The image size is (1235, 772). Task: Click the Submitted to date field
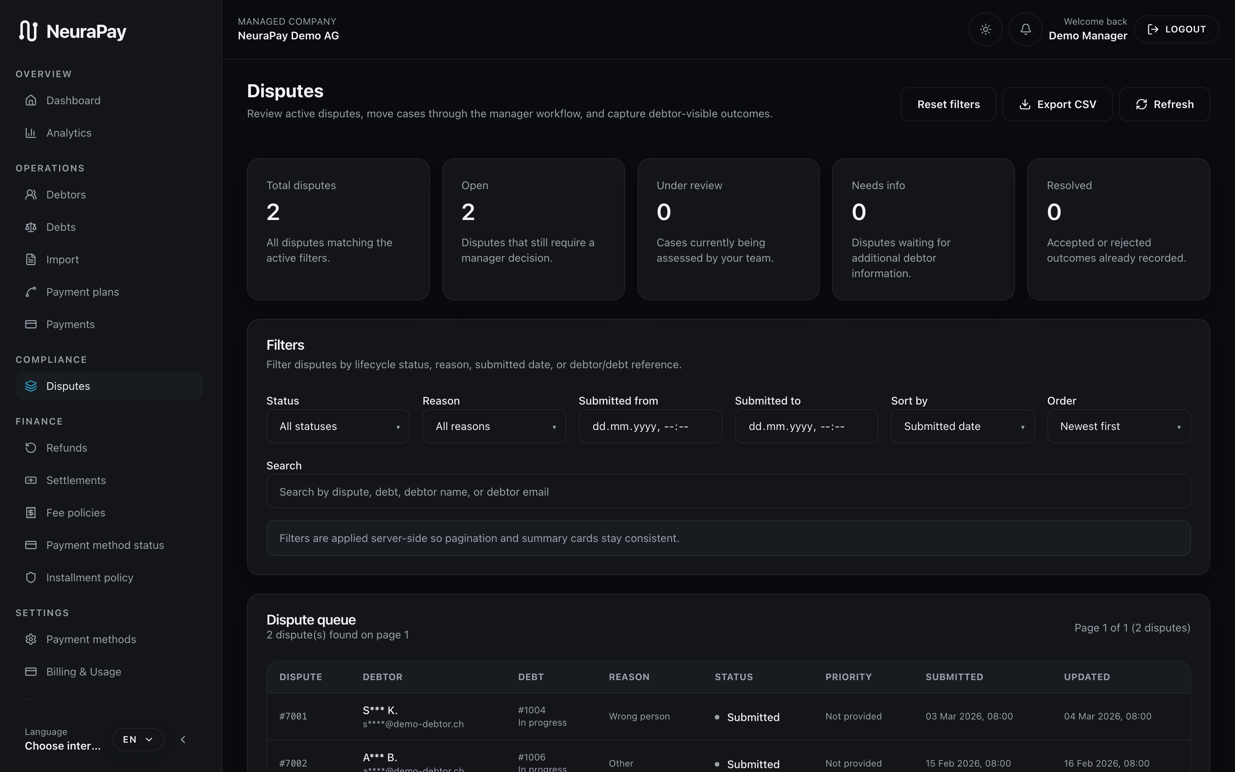click(x=806, y=426)
